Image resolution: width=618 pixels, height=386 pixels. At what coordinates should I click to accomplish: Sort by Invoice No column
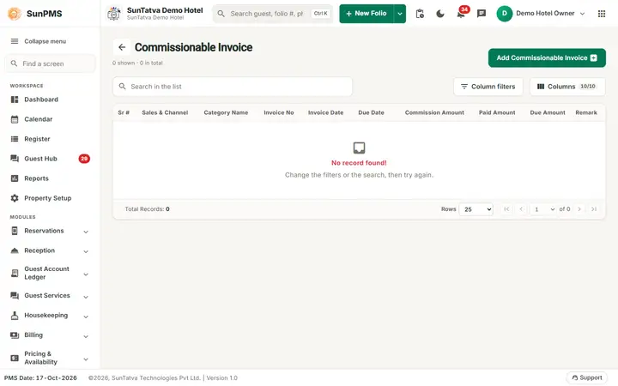[x=279, y=112]
